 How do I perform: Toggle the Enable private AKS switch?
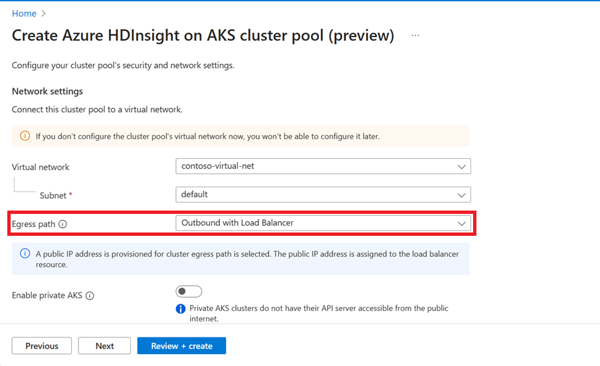point(189,292)
